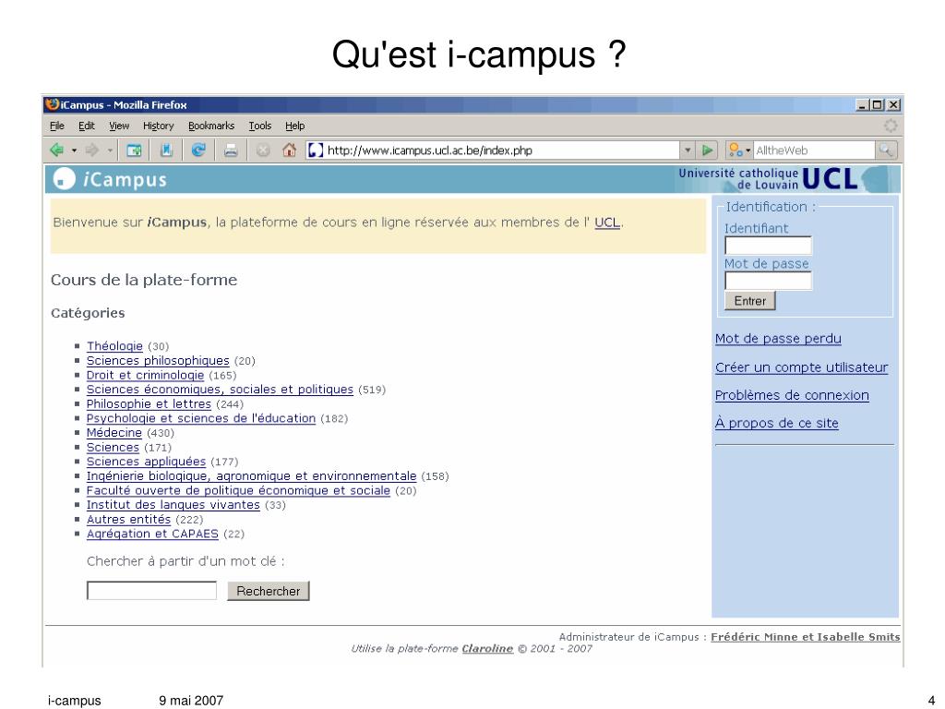Go to the Home page icon
This screenshot has height=709, width=945.
tap(289, 150)
